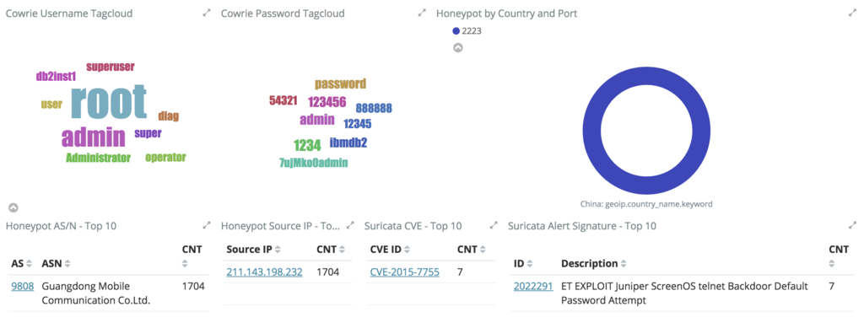Viewport: 864px width, 323px height.
Task: Click the Juniper ScreenOS telnet Backdoor description
Action: pyautogui.click(x=684, y=293)
